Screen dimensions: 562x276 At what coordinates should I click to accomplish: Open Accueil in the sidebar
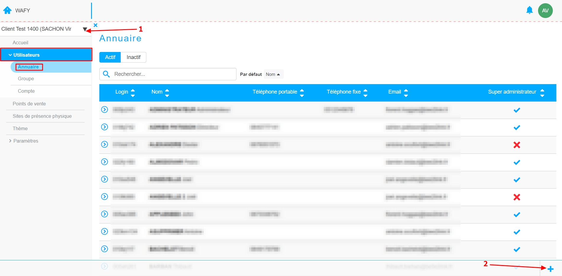click(20, 43)
